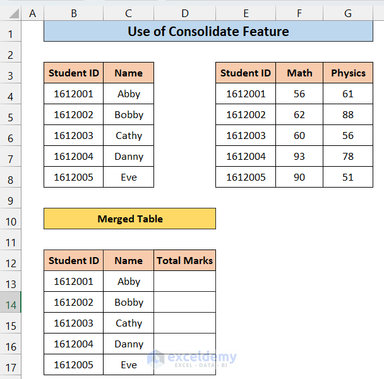The image size is (384, 379).
Task: Click the empty Total Marks cell for Abby
Action: [x=184, y=282]
